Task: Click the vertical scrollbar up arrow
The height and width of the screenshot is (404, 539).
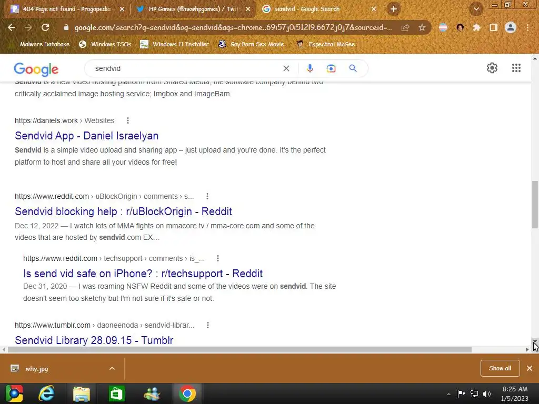Action: (x=535, y=58)
